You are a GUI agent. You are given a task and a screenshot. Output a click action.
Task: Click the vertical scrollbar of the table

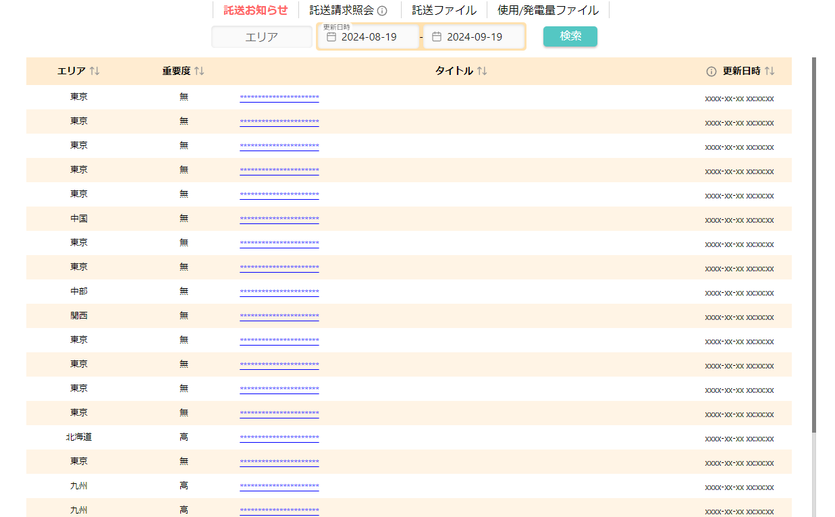coord(813,244)
